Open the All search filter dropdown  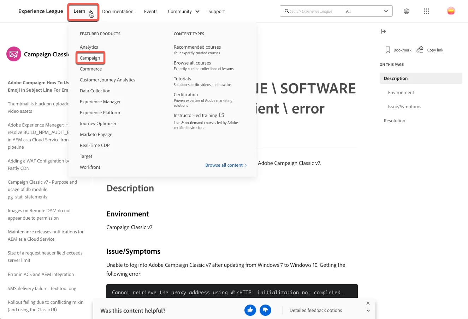[x=368, y=11]
